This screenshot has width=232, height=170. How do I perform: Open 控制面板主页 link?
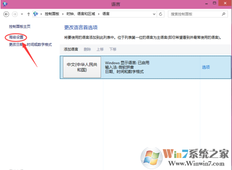click(x=19, y=26)
